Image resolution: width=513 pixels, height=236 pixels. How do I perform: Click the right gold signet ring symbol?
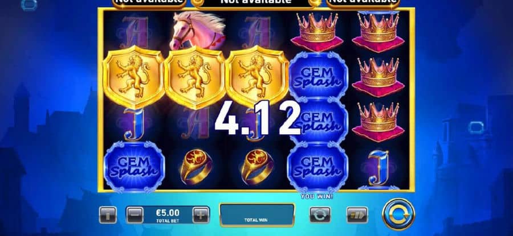point(257,166)
